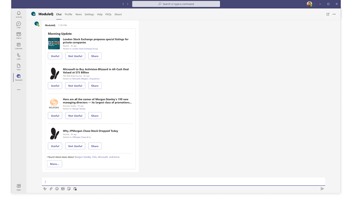The width and height of the screenshot is (352, 198).
Task: Open Chat in the left sidebar
Action: pos(19,25)
